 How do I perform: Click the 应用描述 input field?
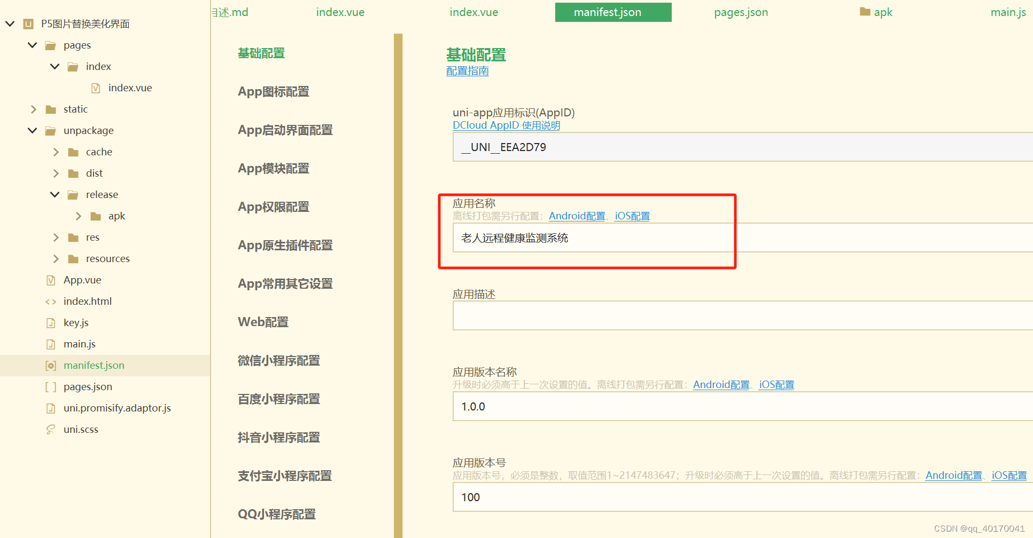[743, 315]
